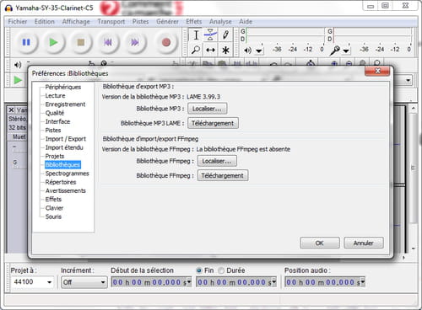
Task: Click the Position audio time field
Action: [x=325, y=282]
